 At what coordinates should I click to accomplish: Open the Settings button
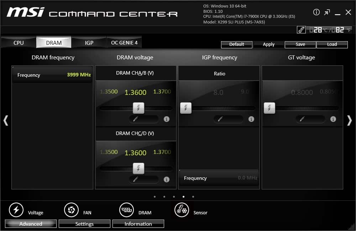pyautogui.click(x=84, y=224)
